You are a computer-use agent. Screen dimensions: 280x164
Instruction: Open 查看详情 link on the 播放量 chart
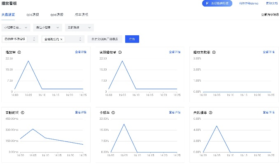(81, 52)
